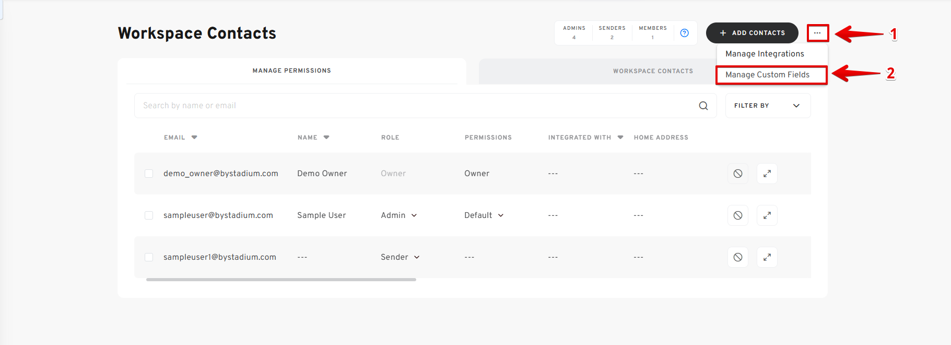Image resolution: width=951 pixels, height=345 pixels.
Task: Check the box next to sampleuser1@bystadium.com
Action: pyautogui.click(x=149, y=257)
